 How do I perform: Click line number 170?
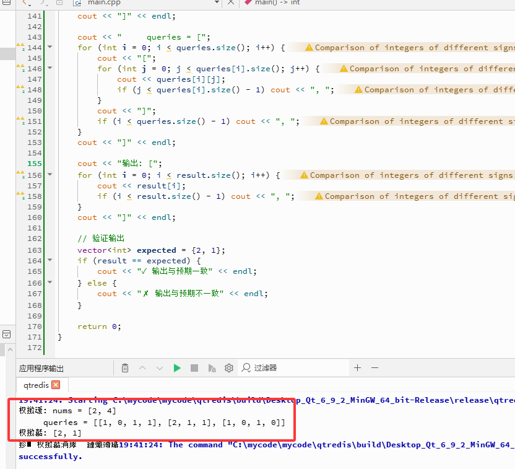click(35, 327)
